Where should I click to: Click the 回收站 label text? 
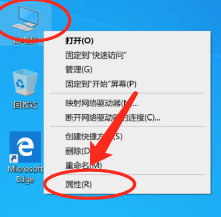coord(25,105)
